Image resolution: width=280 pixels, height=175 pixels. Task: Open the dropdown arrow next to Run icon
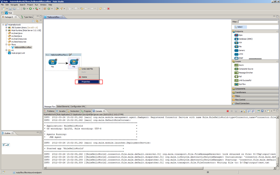tap(33, 8)
